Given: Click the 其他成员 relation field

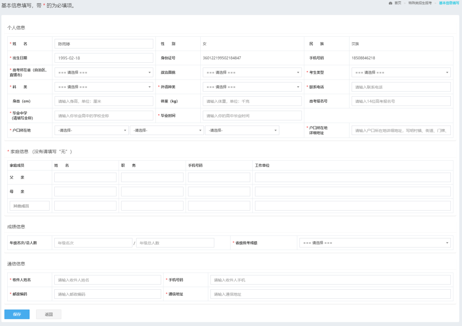Looking at the screenshot, I should (x=30, y=206).
